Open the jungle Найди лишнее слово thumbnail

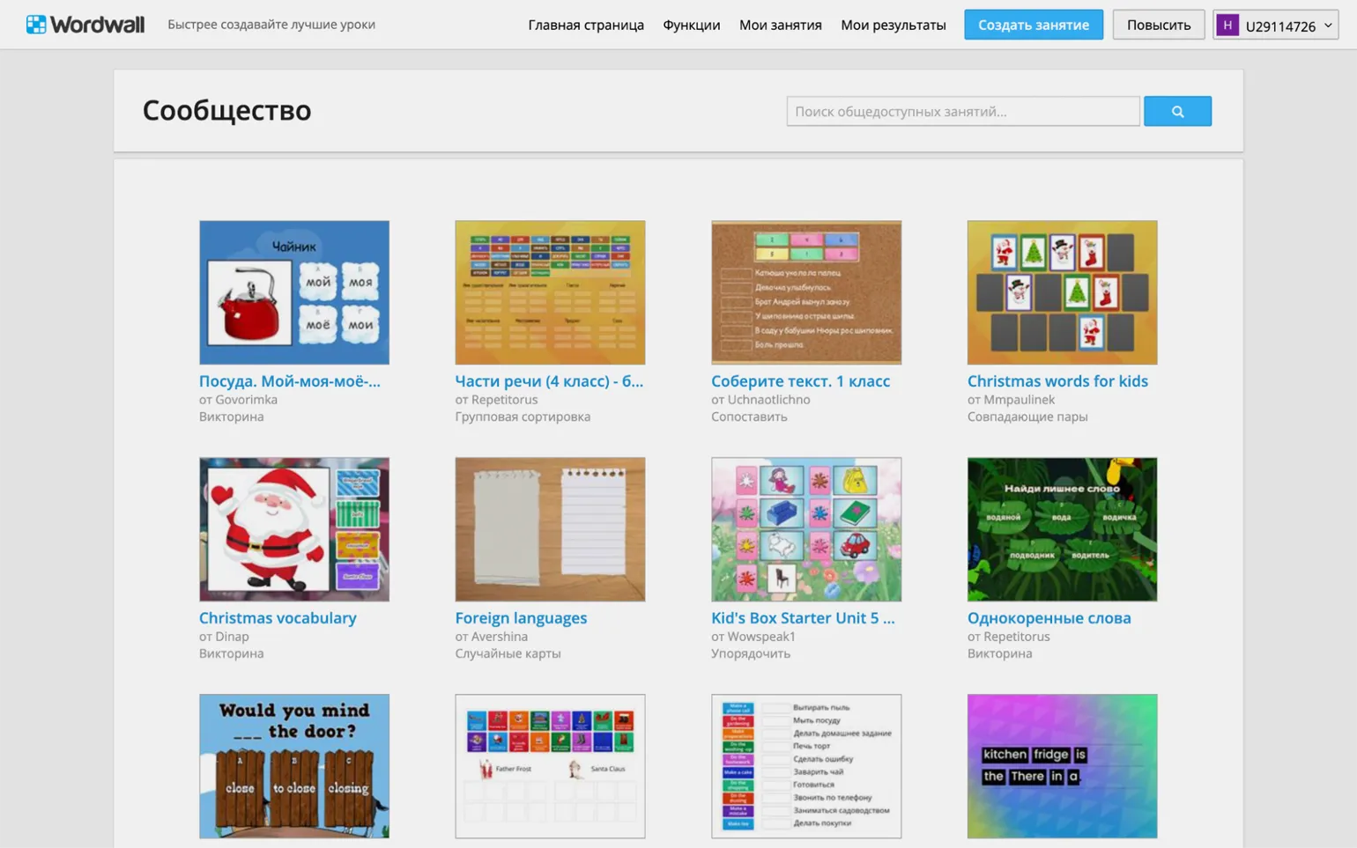[x=1061, y=529]
